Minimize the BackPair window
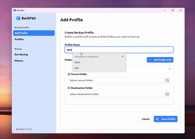Screen dimensions: 195x139 165,10
